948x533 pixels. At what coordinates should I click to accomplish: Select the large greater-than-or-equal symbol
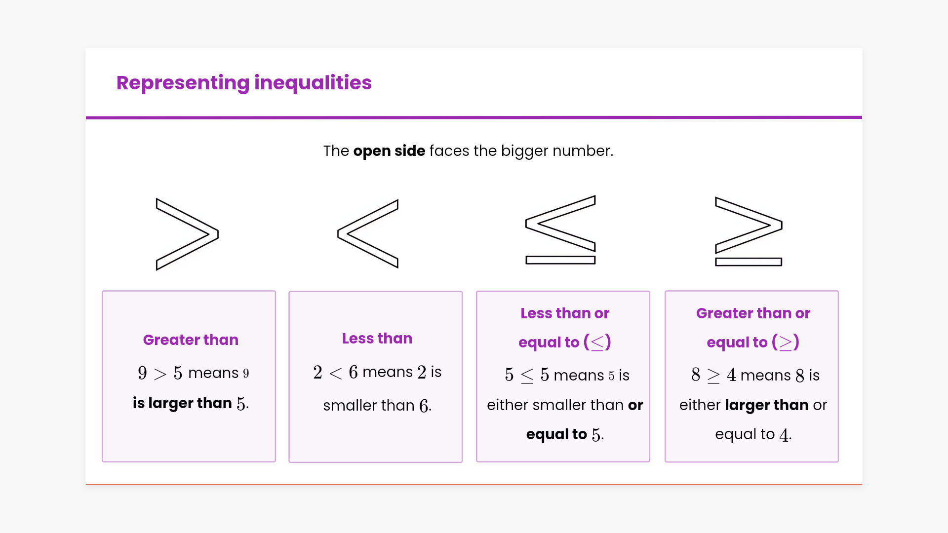click(x=749, y=231)
